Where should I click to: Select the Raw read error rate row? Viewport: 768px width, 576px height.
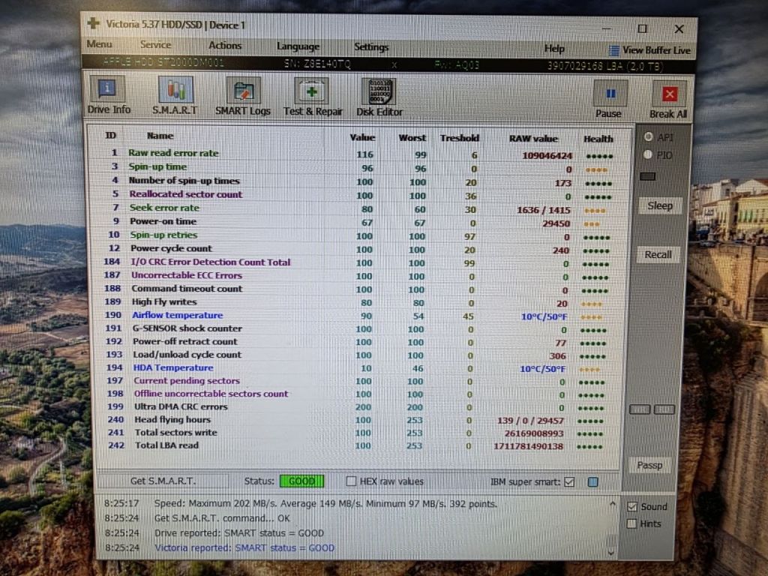pyautogui.click(x=359, y=154)
